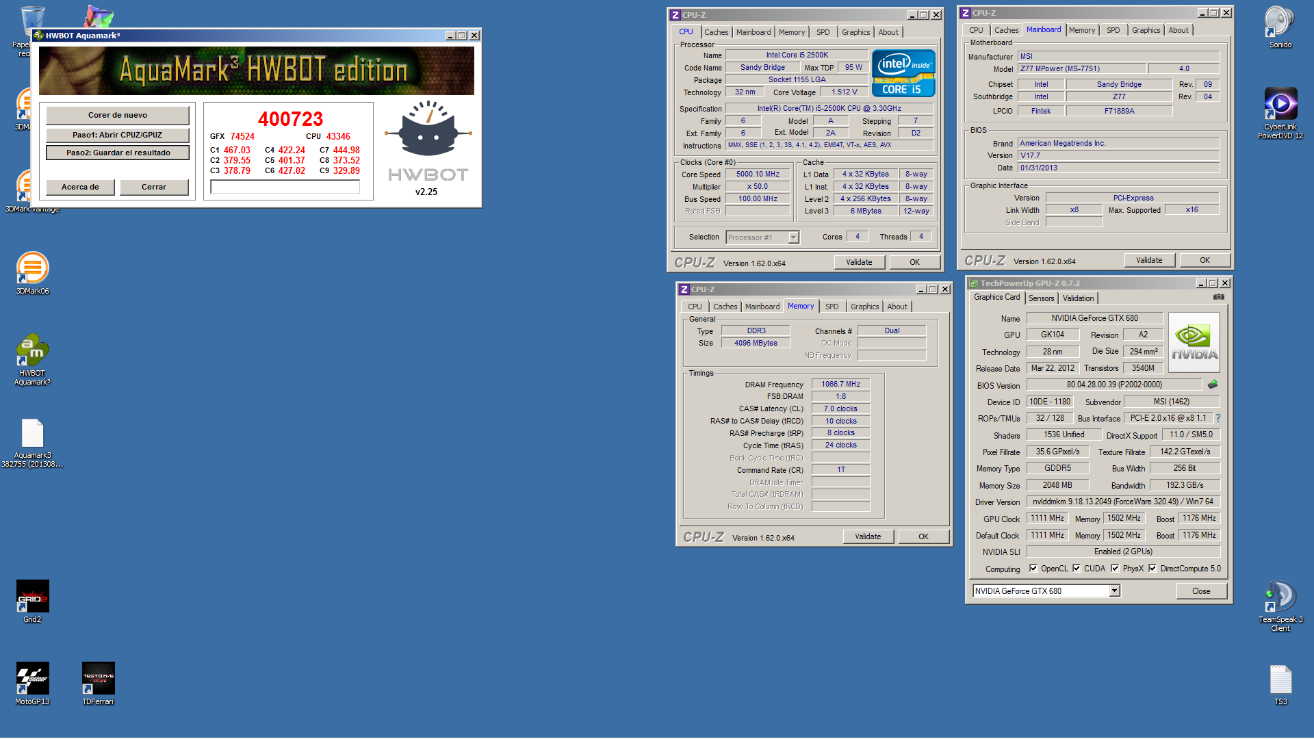Click the Acerca de button
This screenshot has width=1314, height=739.
[x=80, y=187]
